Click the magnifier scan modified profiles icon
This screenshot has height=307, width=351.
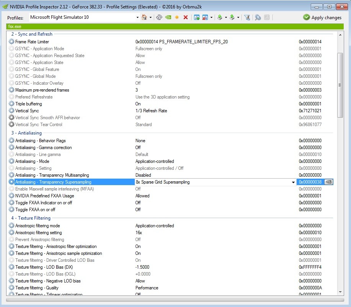pos(258,17)
